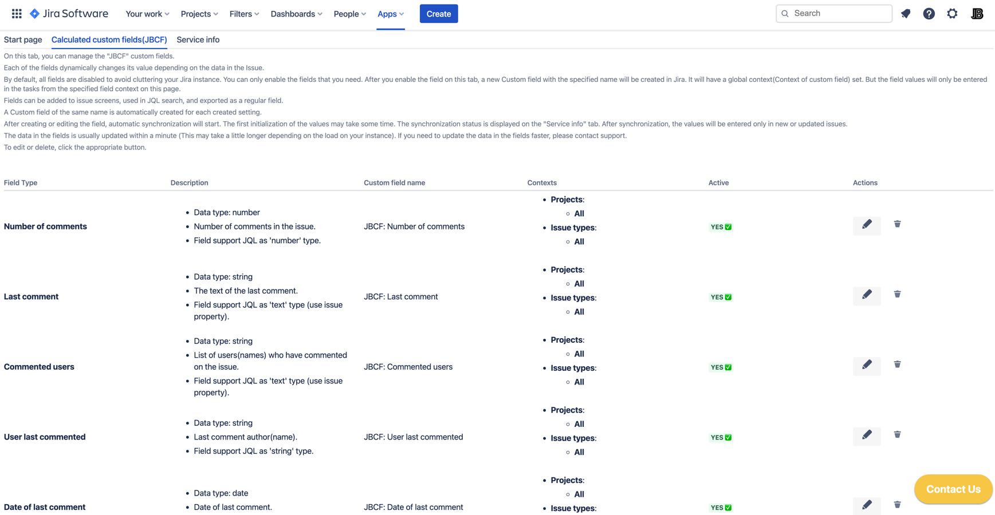Image resolution: width=995 pixels, height=515 pixels.
Task: Toggle the Active YES badge for Commented users
Action: [x=721, y=367]
